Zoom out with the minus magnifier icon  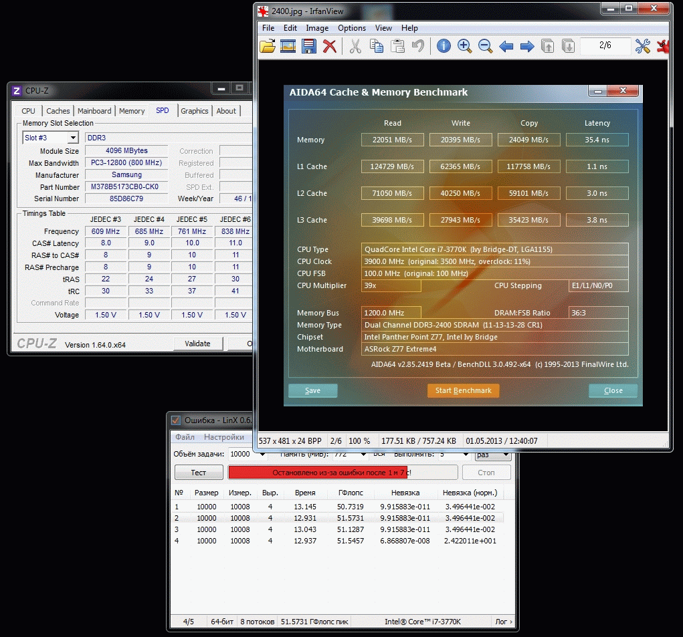coord(485,45)
